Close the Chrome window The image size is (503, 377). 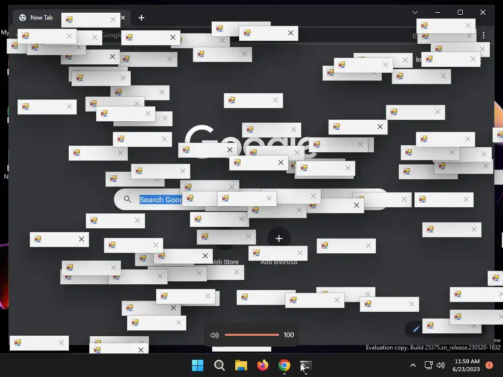click(483, 12)
